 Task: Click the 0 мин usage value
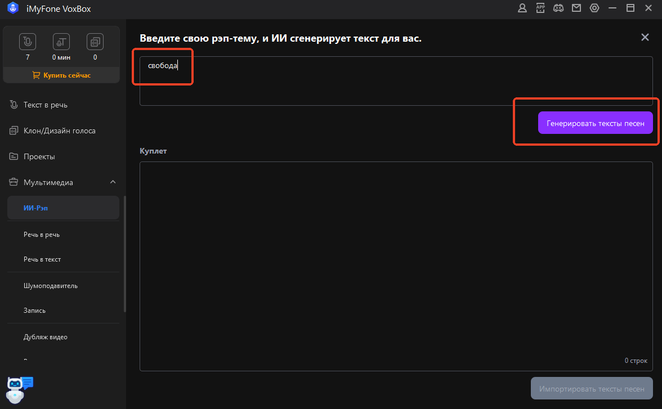pos(61,57)
